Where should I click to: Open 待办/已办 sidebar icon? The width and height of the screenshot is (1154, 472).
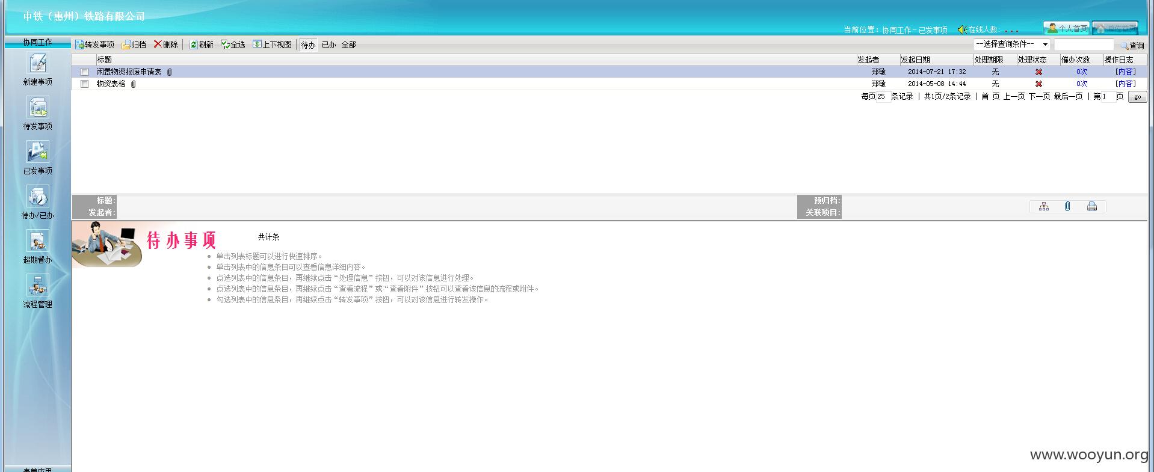(37, 197)
